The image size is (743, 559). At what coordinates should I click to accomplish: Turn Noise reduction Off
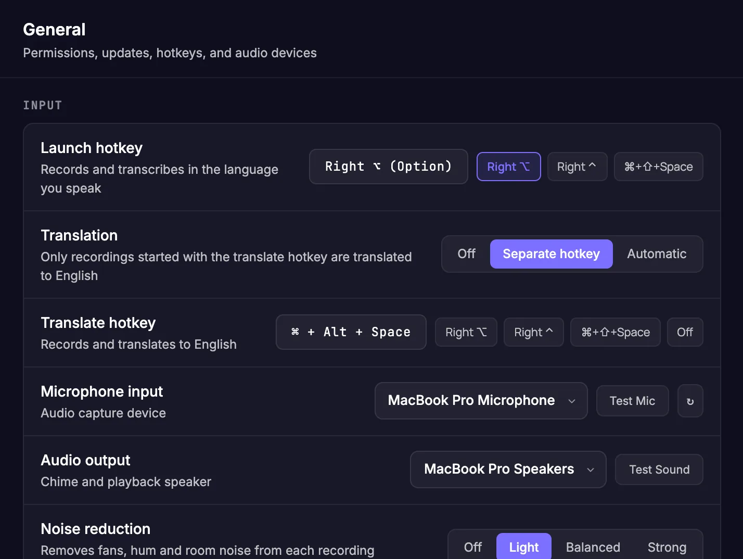(x=472, y=547)
